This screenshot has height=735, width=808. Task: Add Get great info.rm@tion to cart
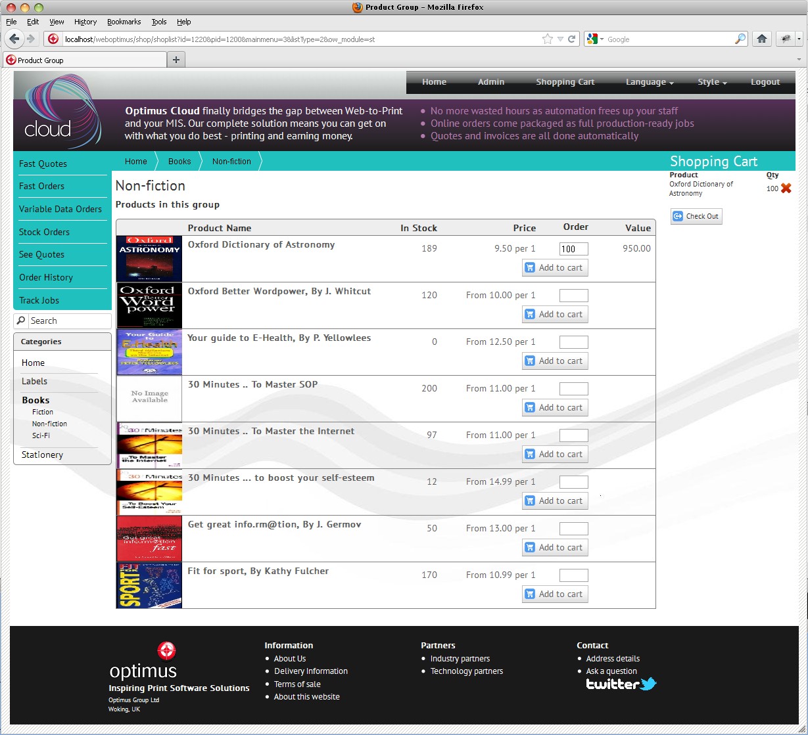[555, 547]
